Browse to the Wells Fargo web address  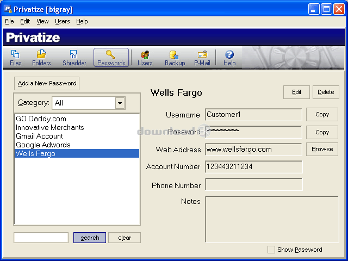(322, 149)
